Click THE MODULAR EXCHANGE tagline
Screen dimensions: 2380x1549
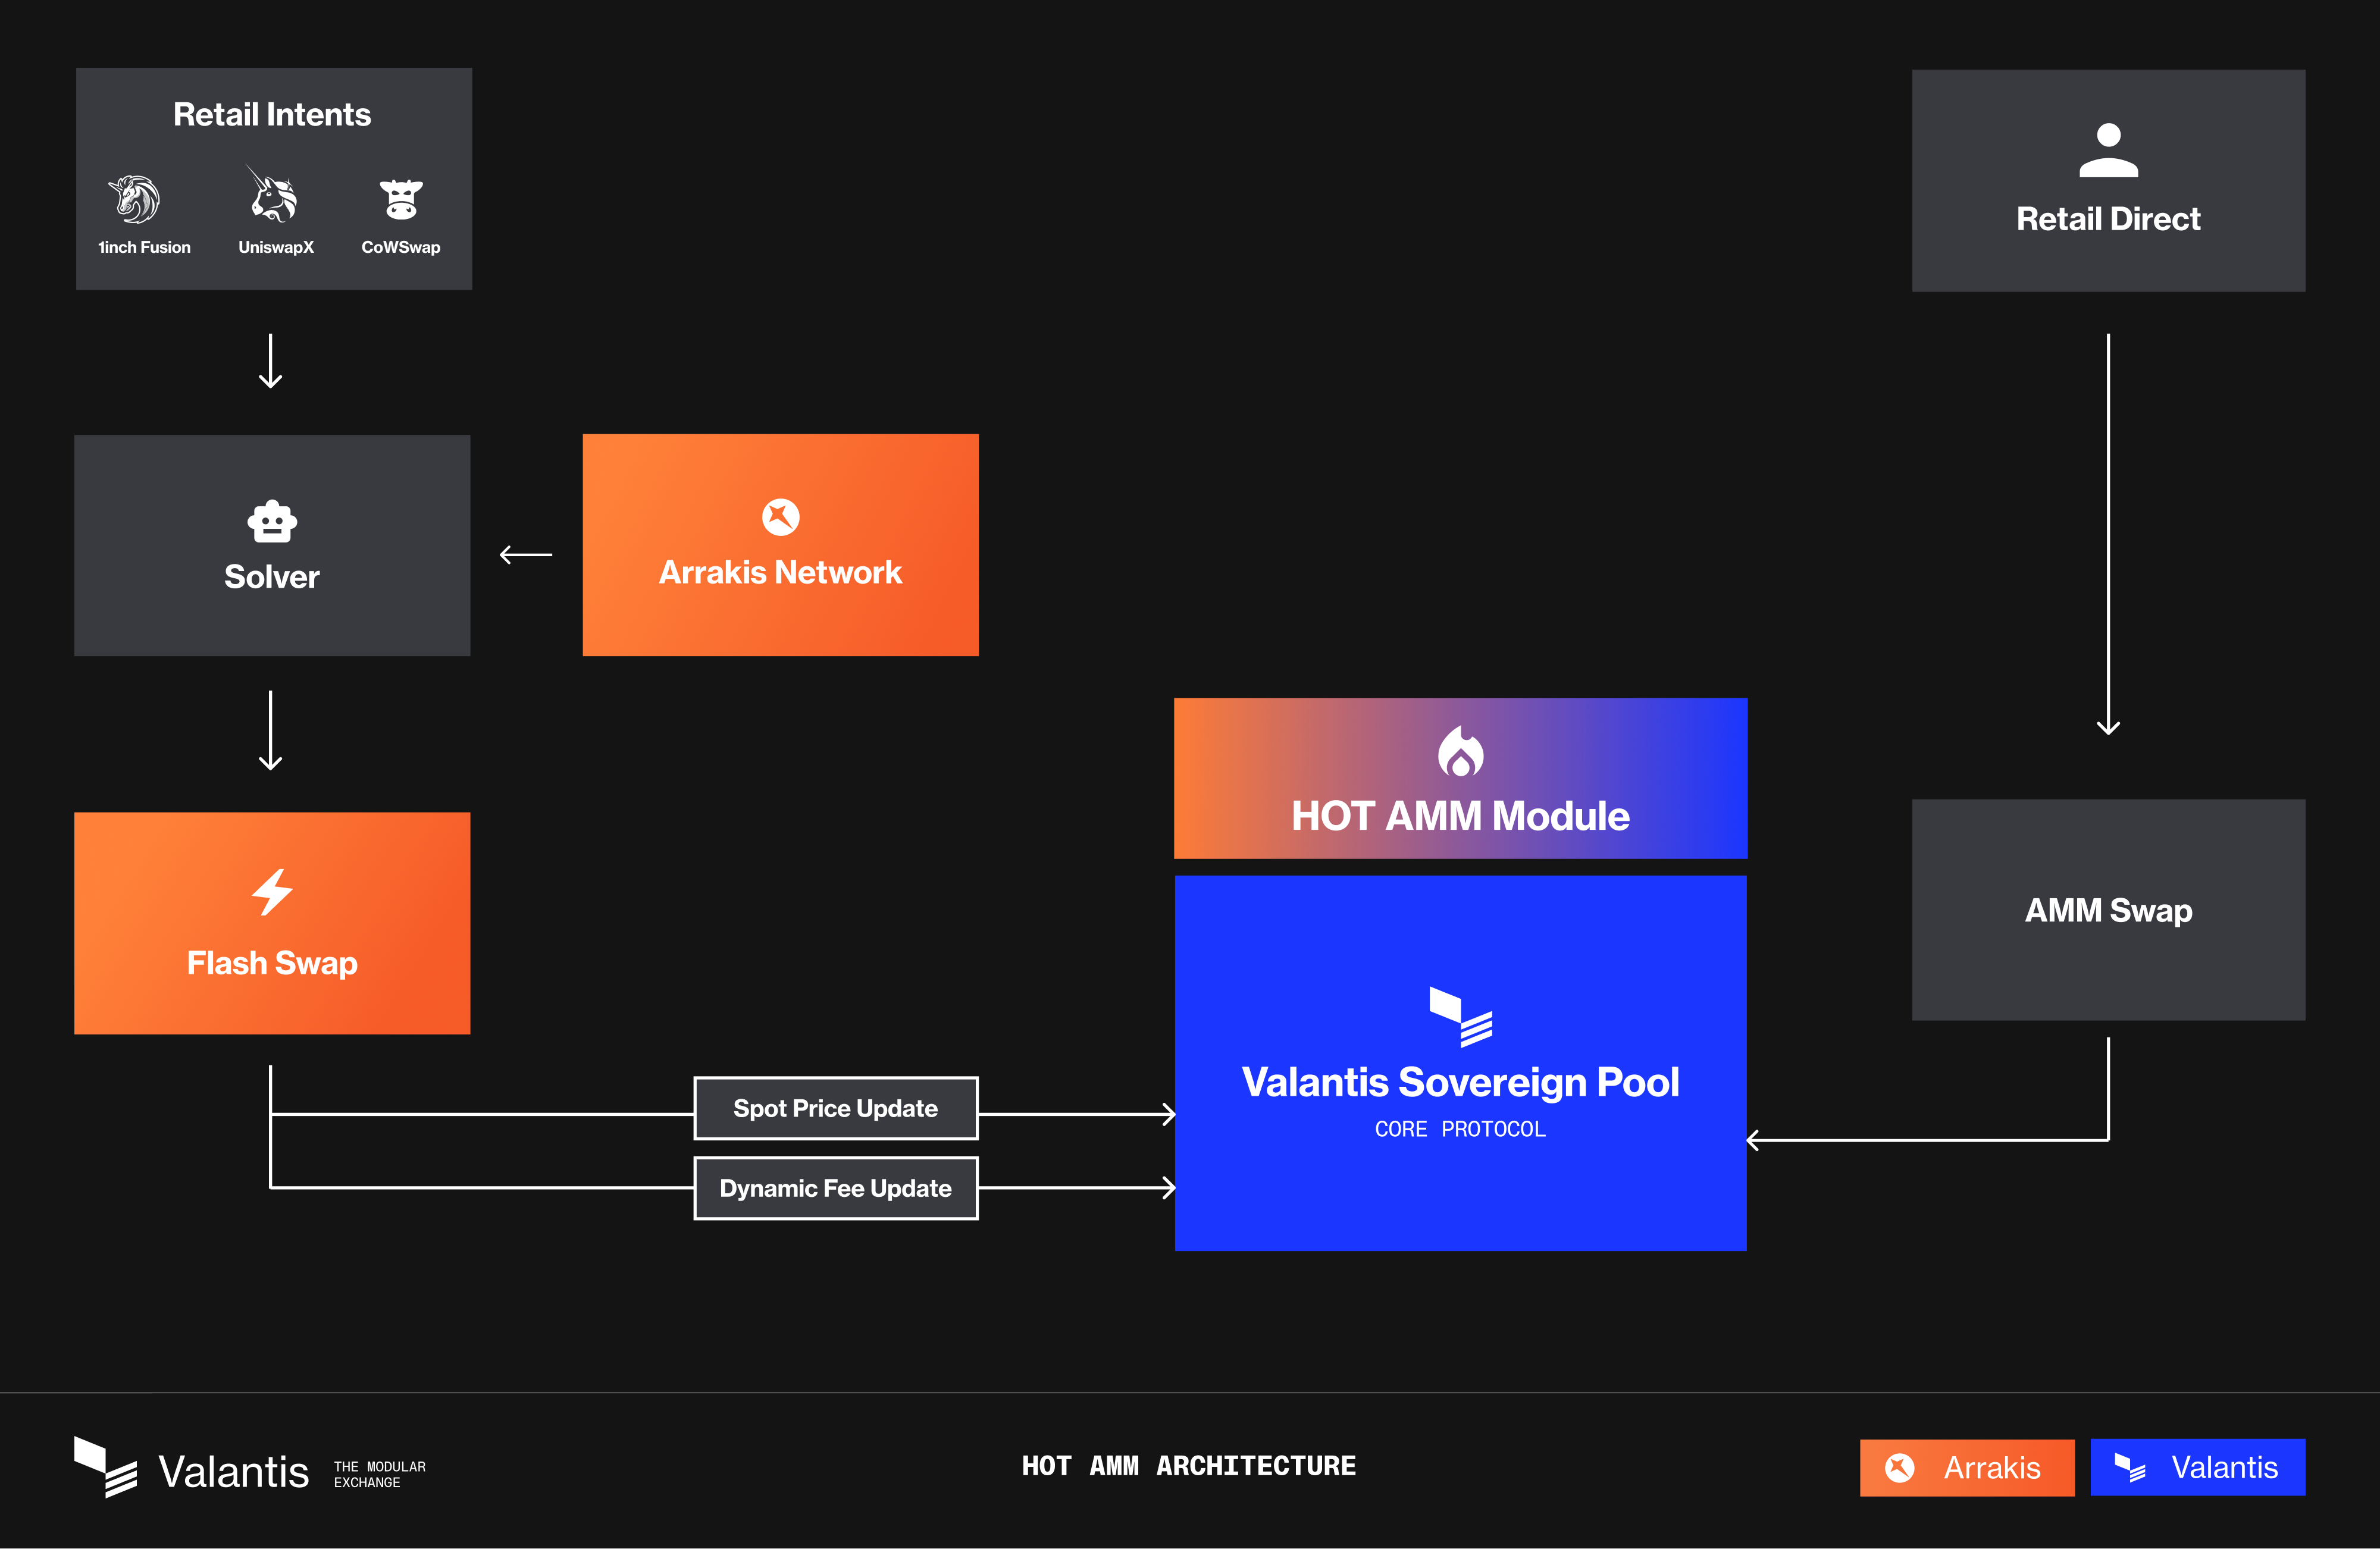click(x=380, y=1474)
